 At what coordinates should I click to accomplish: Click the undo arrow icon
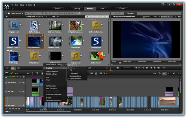click(11, 9)
